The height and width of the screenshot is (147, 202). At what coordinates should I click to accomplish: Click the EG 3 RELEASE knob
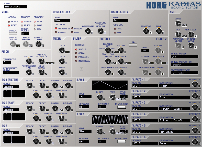tap(68, 131)
